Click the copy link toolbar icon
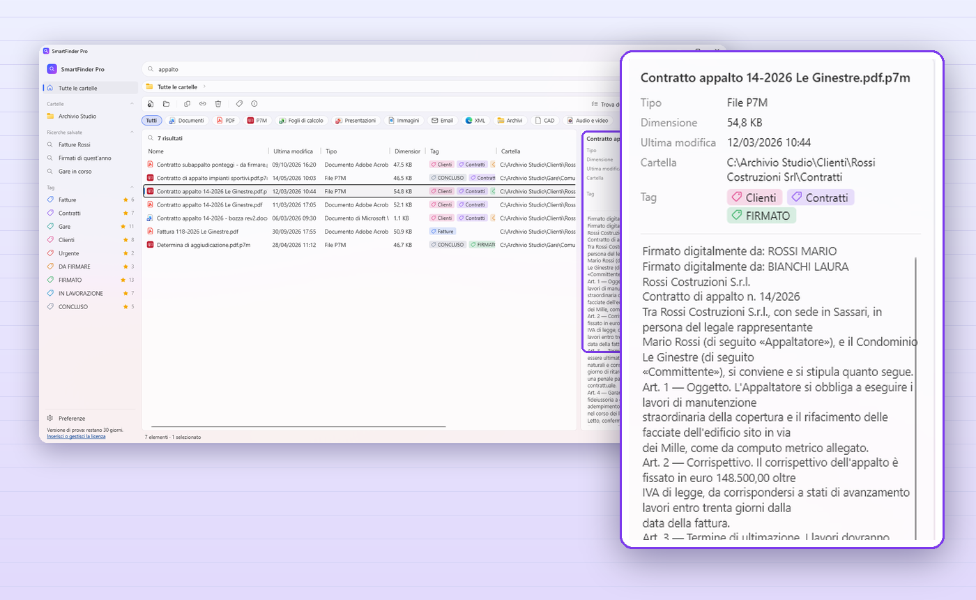 coord(203,103)
